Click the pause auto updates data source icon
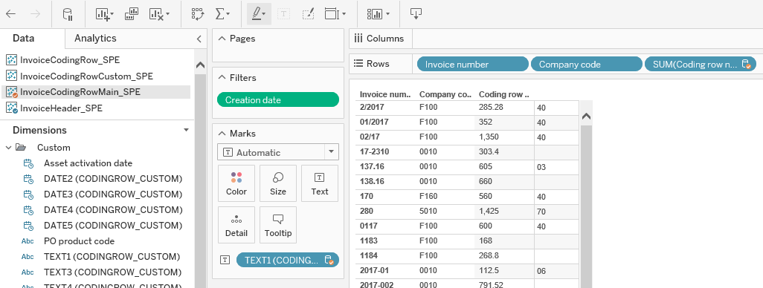763x288 pixels. 67,14
